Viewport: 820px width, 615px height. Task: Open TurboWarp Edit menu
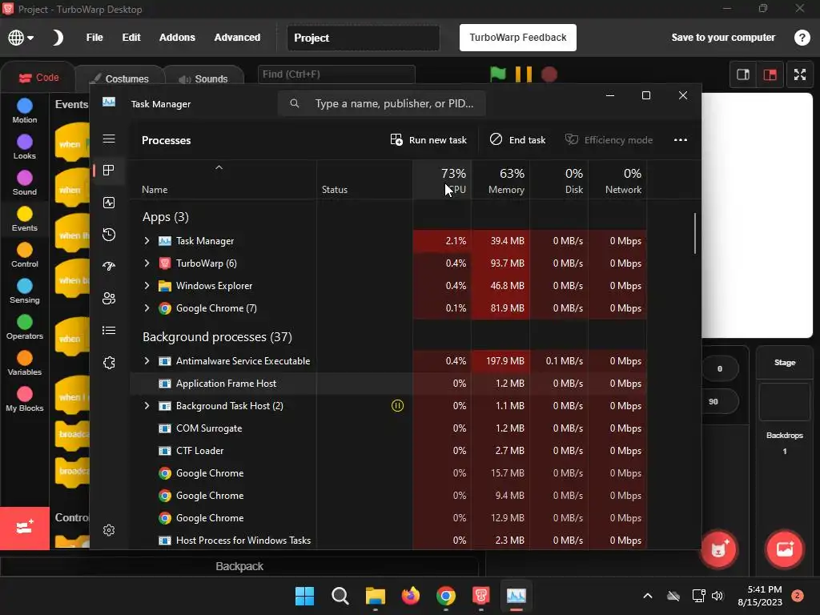[x=131, y=38]
